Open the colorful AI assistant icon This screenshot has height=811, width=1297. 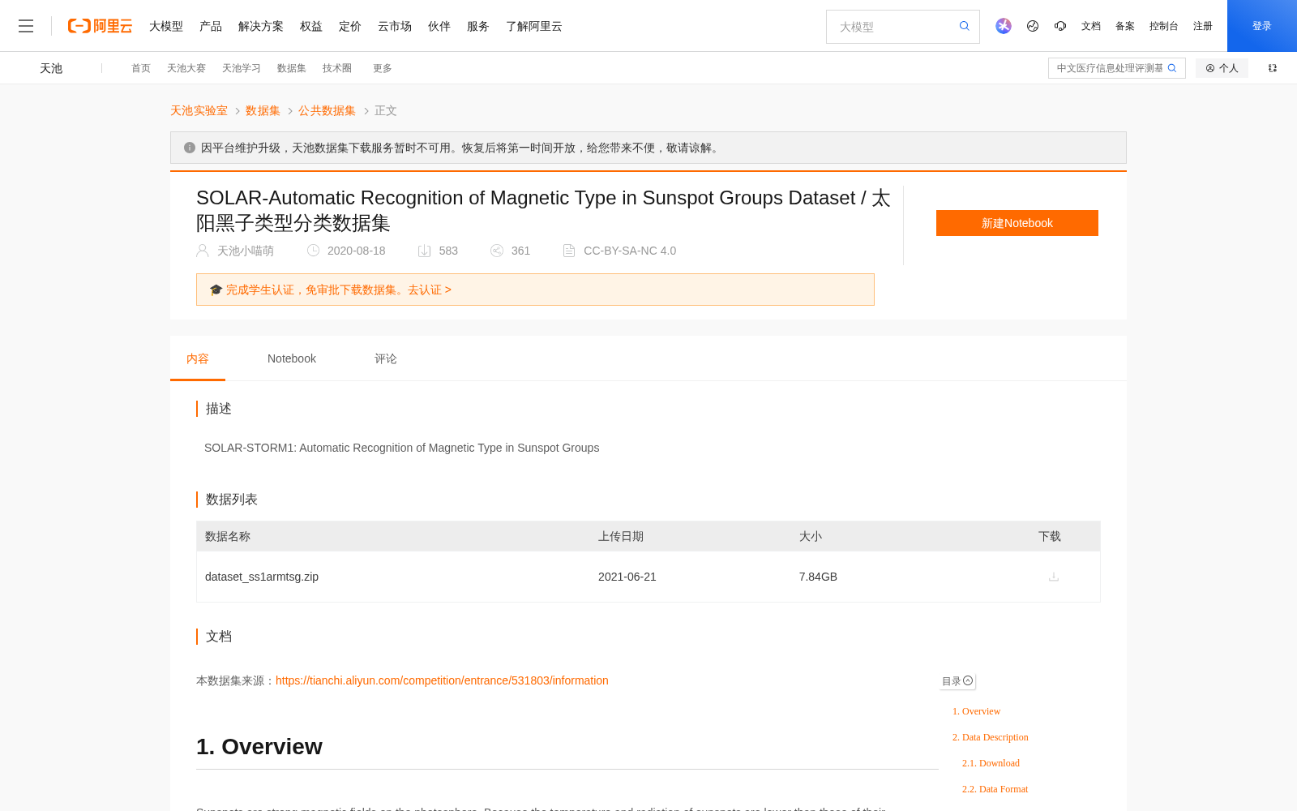[1004, 26]
